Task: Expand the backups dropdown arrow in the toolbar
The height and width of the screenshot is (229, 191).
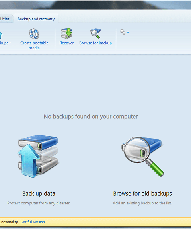Action: [10, 43]
